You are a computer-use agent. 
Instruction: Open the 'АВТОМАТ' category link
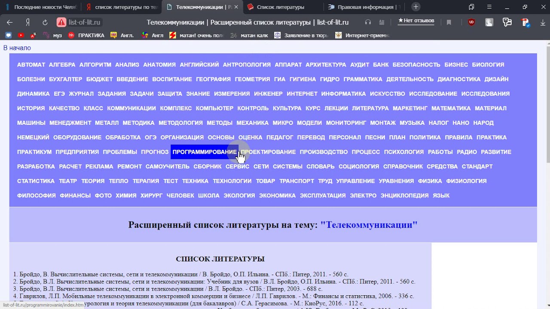[x=31, y=65]
